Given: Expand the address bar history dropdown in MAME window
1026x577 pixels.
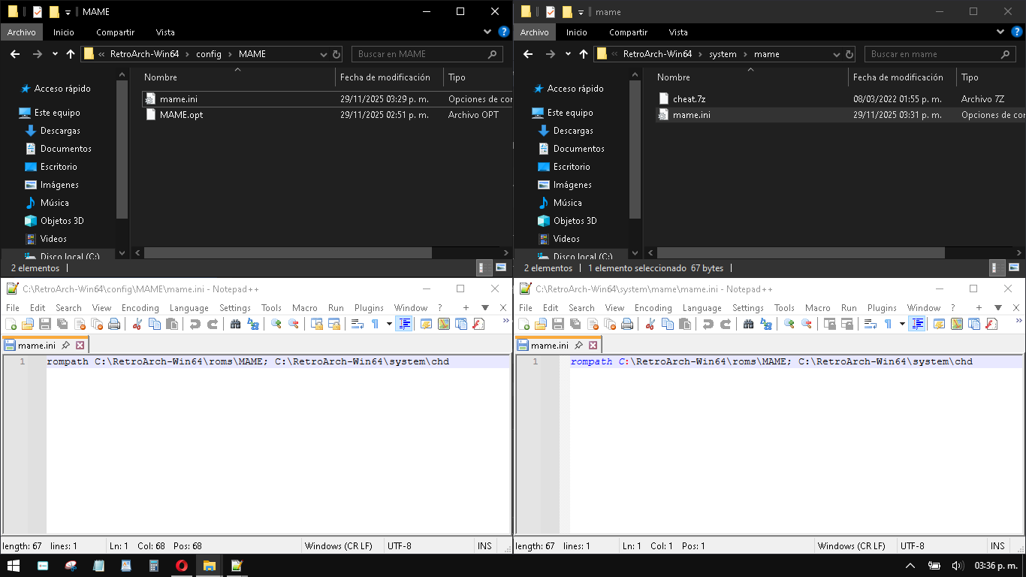Looking at the screenshot, I should 323,54.
